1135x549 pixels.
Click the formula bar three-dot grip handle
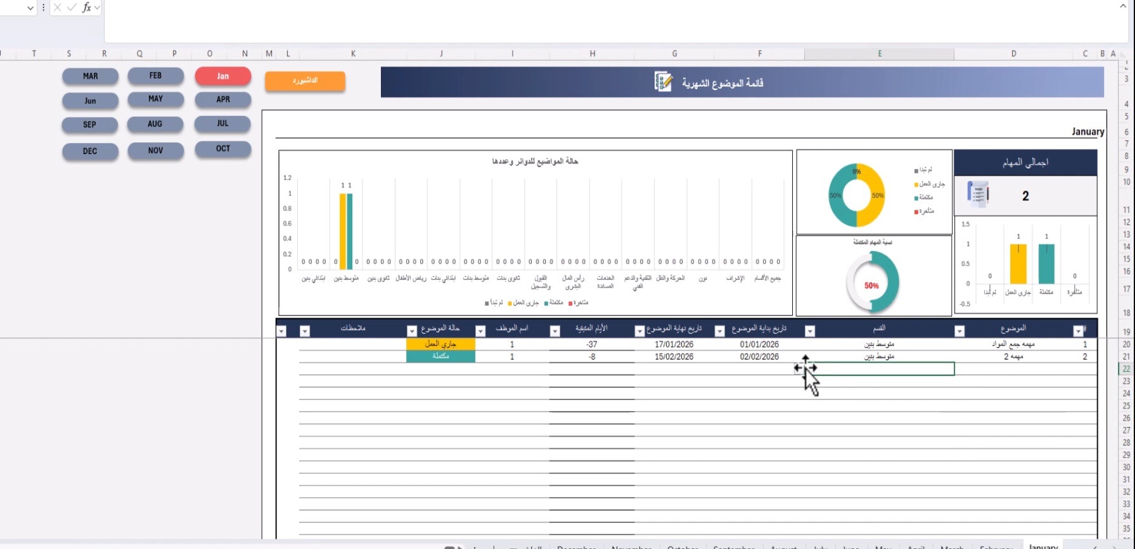[x=43, y=8]
